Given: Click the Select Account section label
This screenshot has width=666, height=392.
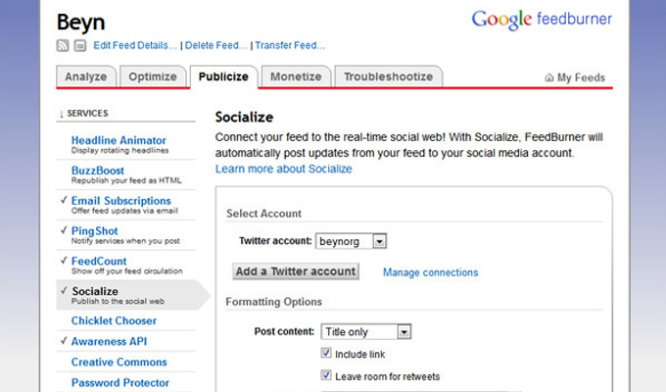Looking at the screenshot, I should click(263, 214).
